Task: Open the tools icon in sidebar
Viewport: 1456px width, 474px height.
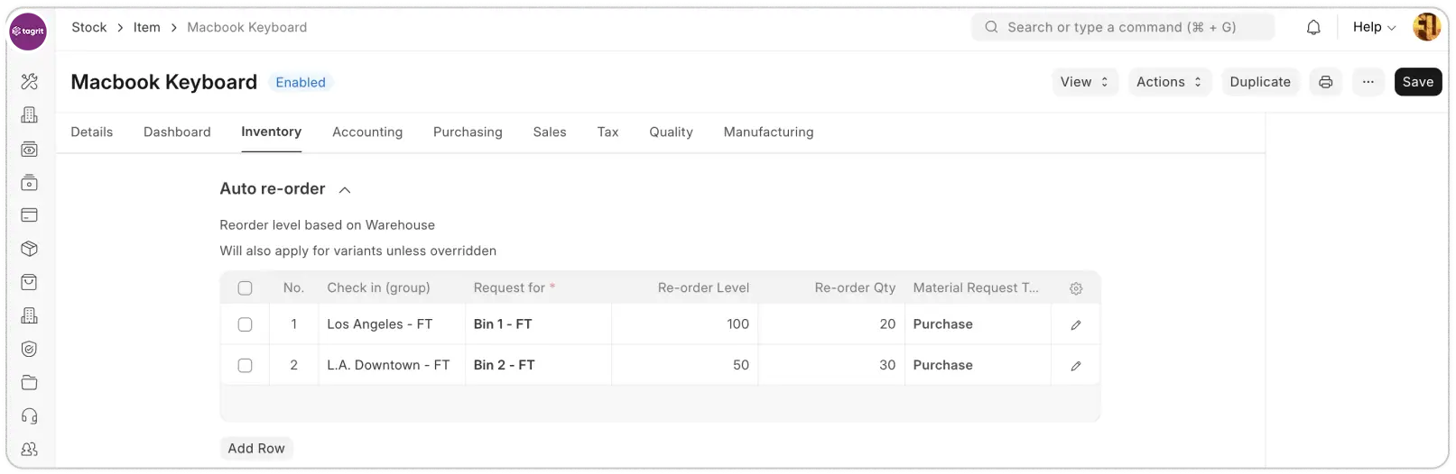Action: pos(29,82)
